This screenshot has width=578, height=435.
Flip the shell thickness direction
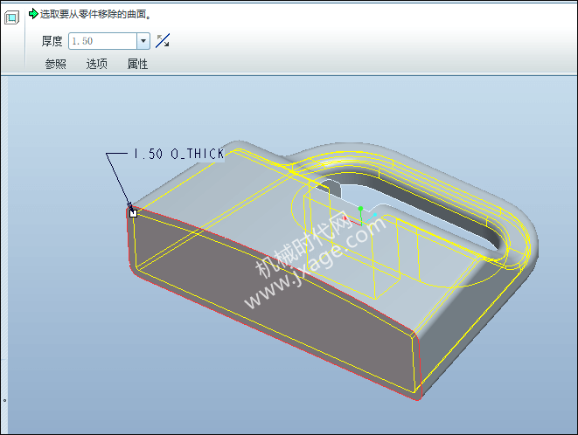(x=162, y=41)
